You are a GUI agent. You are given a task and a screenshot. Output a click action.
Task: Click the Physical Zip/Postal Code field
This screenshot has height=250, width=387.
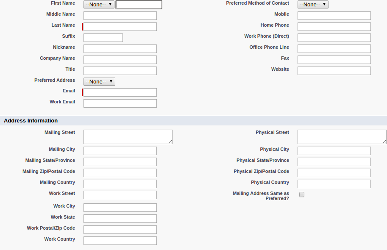coord(334,173)
